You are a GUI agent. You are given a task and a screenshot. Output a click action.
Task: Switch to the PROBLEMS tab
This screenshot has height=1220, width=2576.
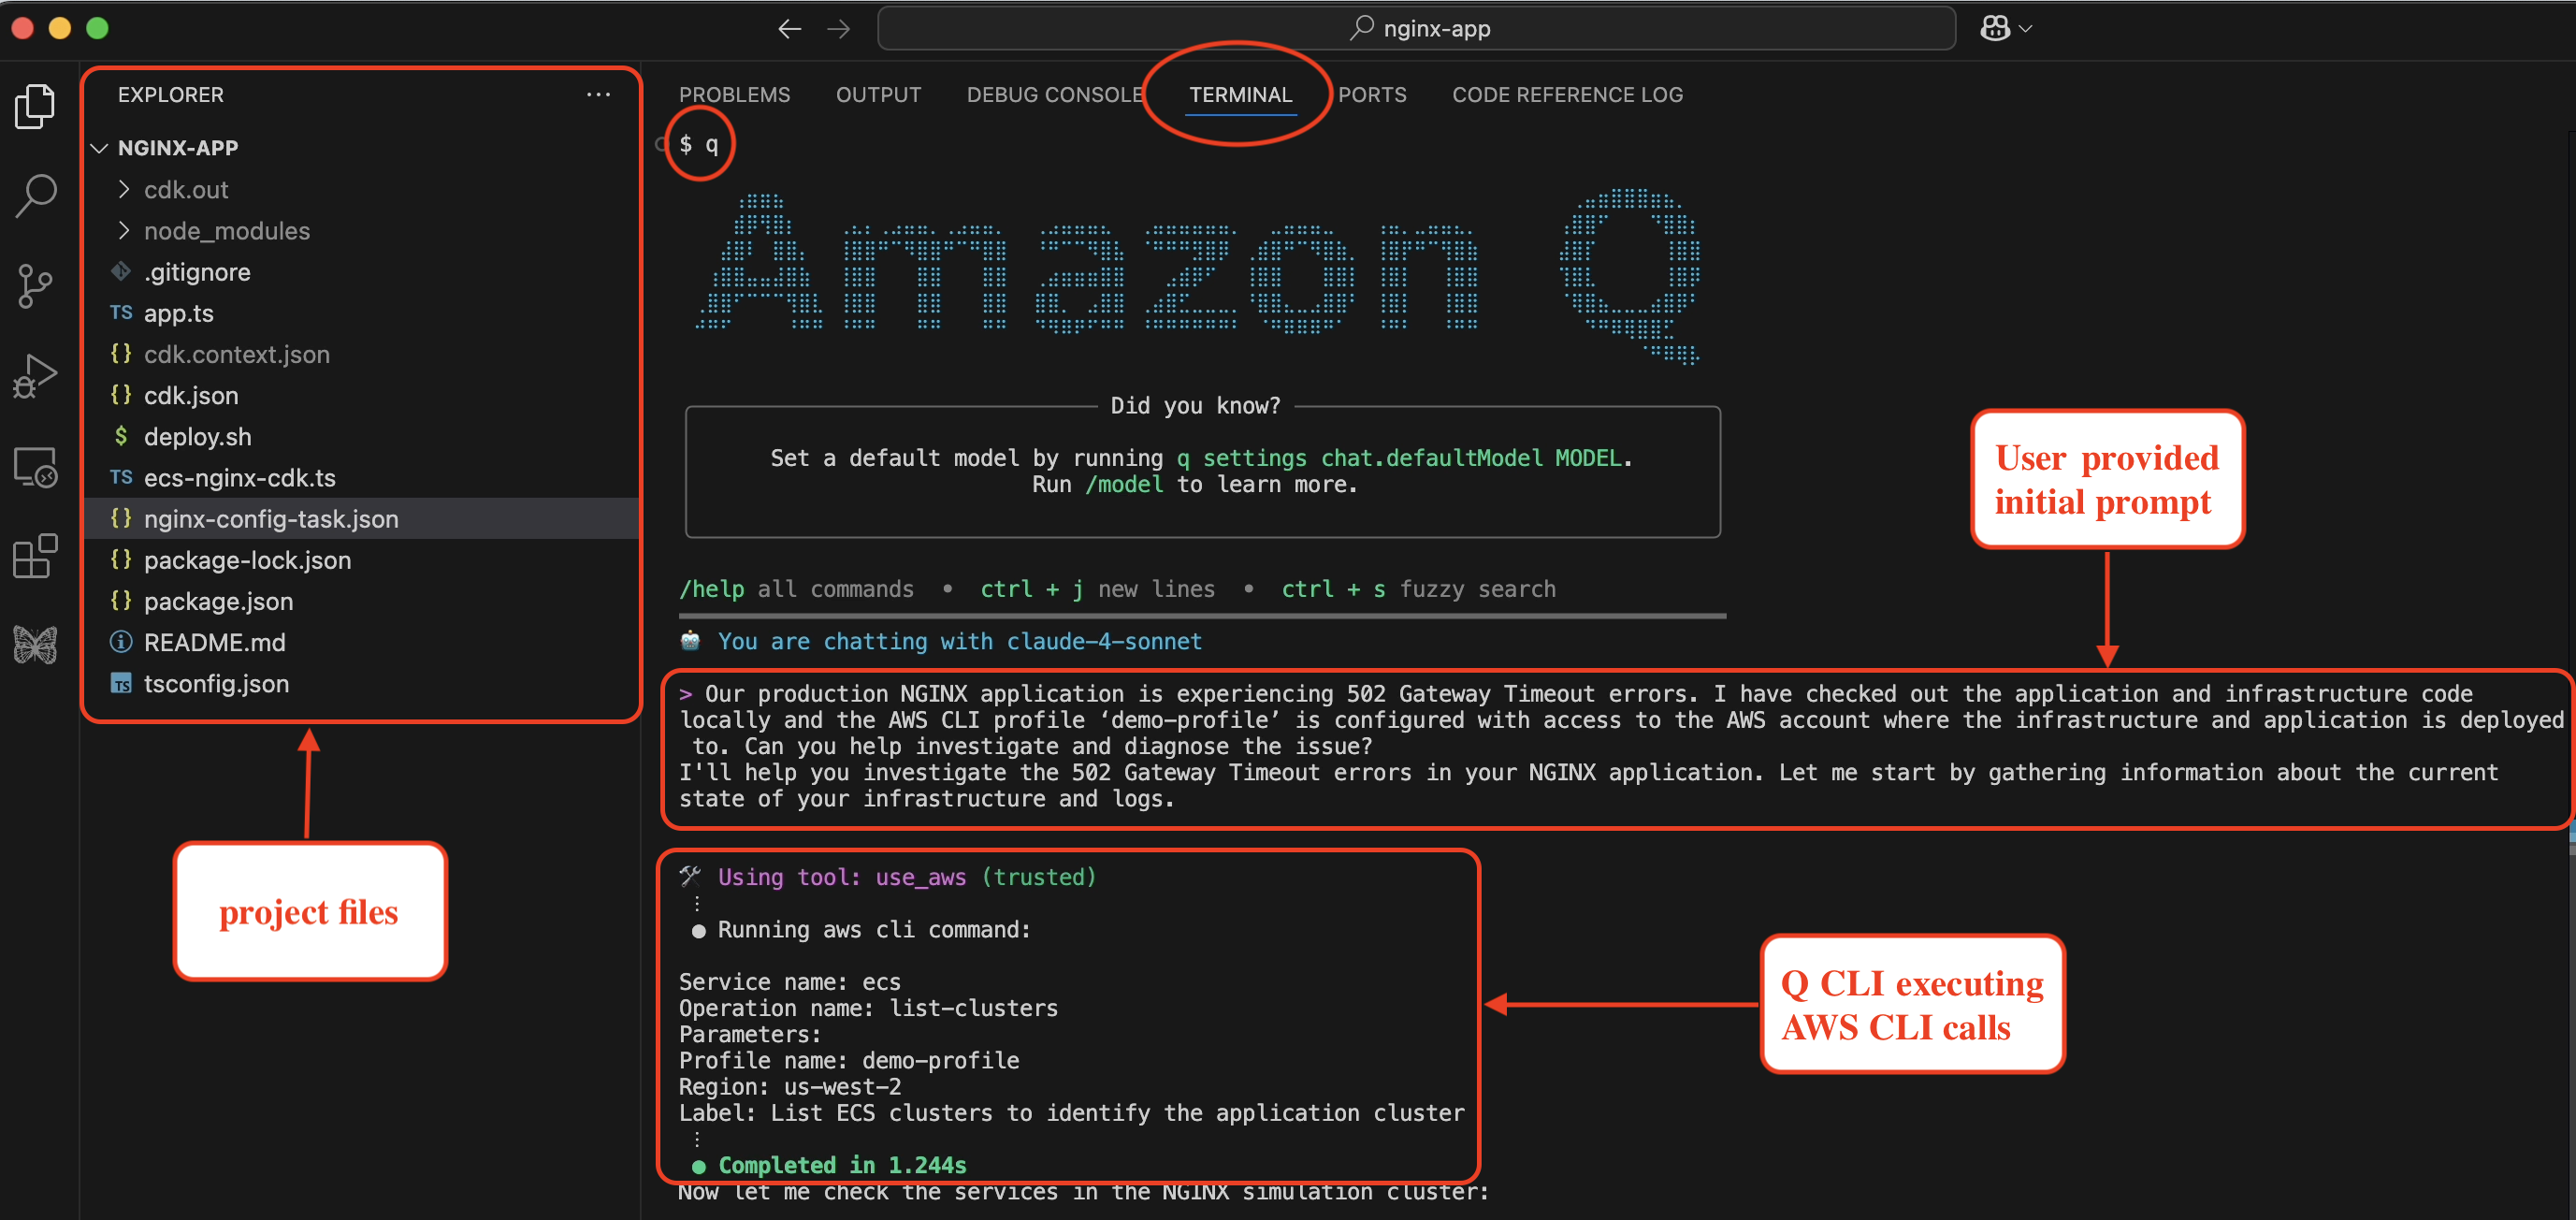(735, 94)
